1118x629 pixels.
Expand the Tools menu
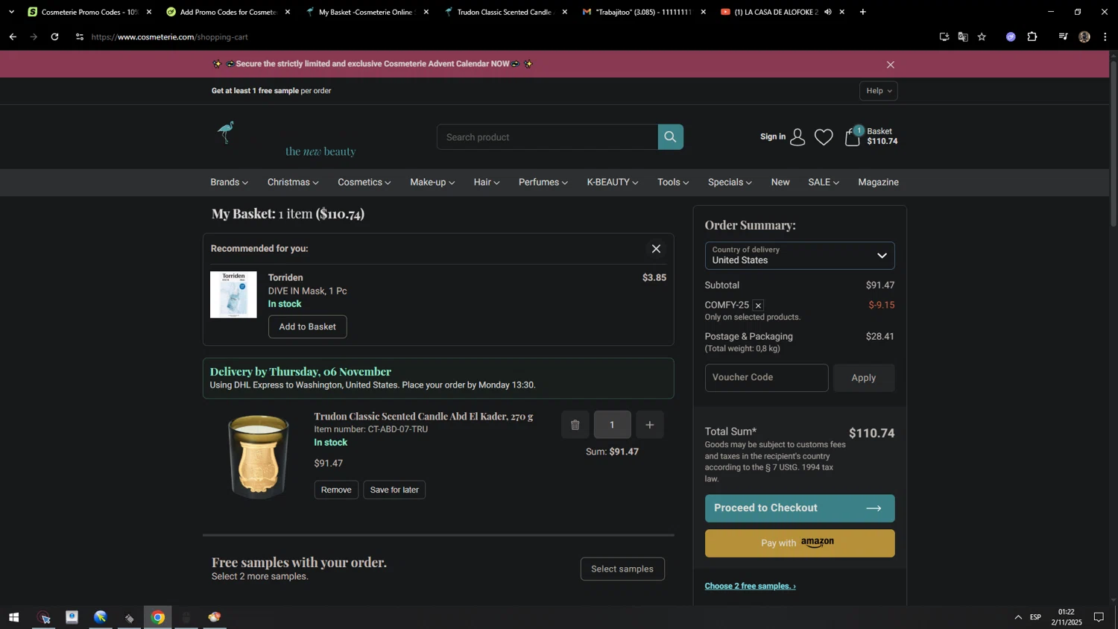tap(673, 183)
